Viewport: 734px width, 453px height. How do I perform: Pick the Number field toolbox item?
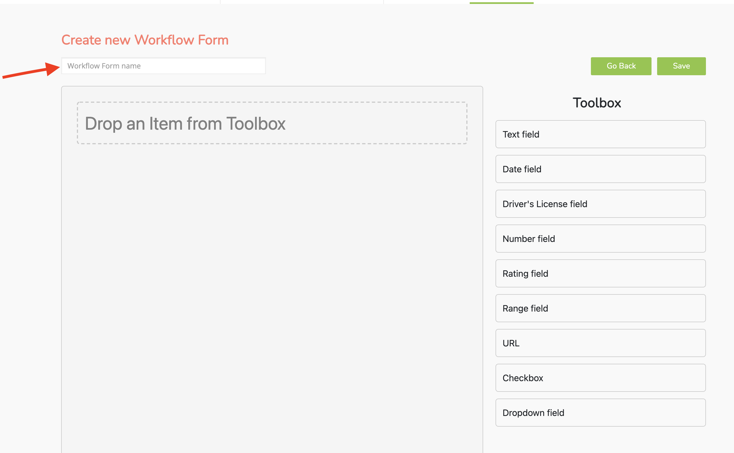600,239
